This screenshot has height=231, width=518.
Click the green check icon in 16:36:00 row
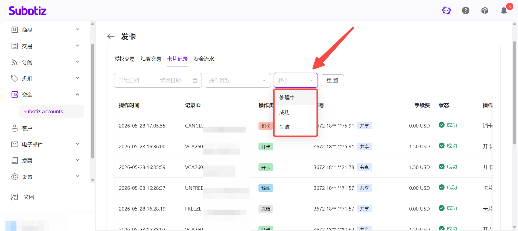click(x=442, y=146)
